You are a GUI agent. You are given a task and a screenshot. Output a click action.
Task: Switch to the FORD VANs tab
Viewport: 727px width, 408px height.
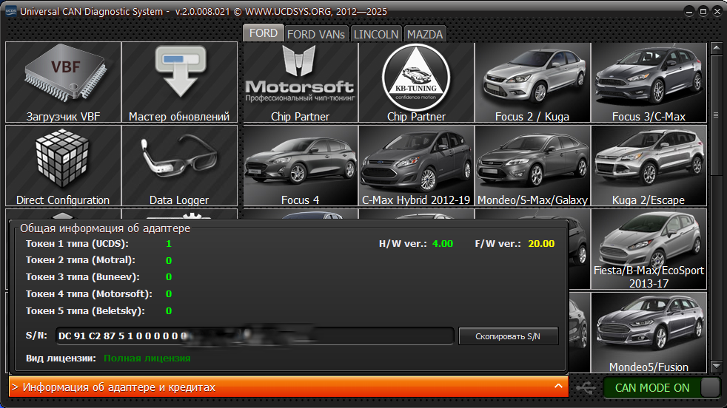coord(316,34)
